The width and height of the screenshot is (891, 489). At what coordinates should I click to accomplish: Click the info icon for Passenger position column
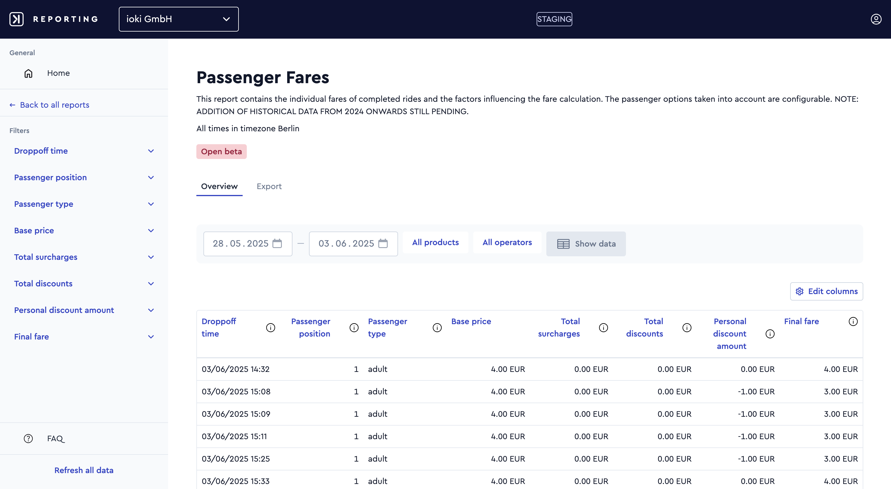click(354, 327)
